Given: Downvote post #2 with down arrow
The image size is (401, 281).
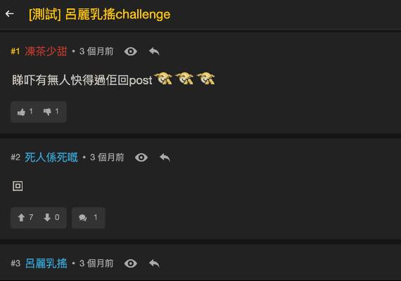Looking at the screenshot, I should 51,218.
